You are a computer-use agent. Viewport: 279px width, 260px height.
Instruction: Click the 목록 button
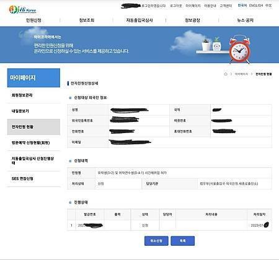pyautogui.click(x=183, y=241)
